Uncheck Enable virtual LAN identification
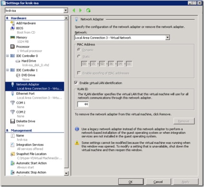204x187 pixels. point(76,83)
